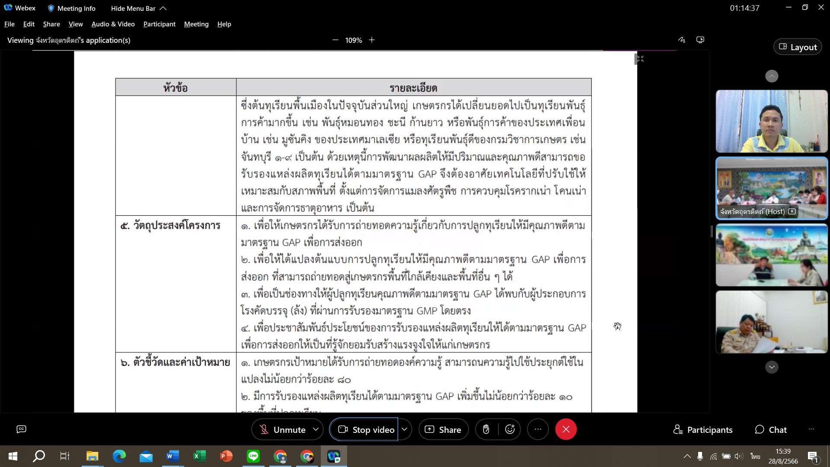Image resolution: width=830 pixels, height=467 pixels.
Task: Open Excel from taskbar
Action: point(199,456)
